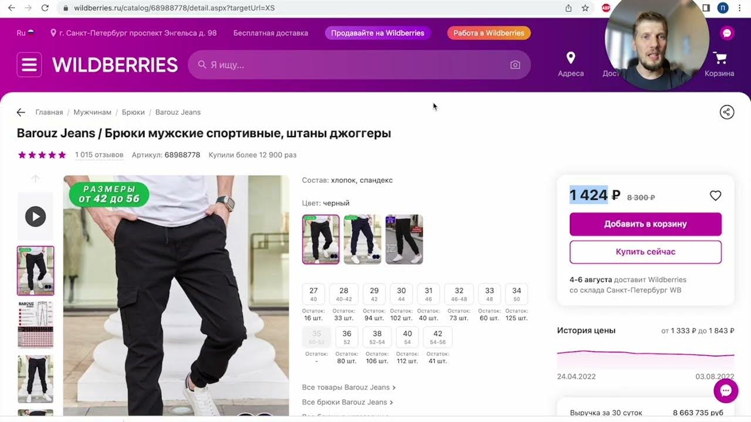
Task: Click the search magnifier icon
Action: click(202, 64)
